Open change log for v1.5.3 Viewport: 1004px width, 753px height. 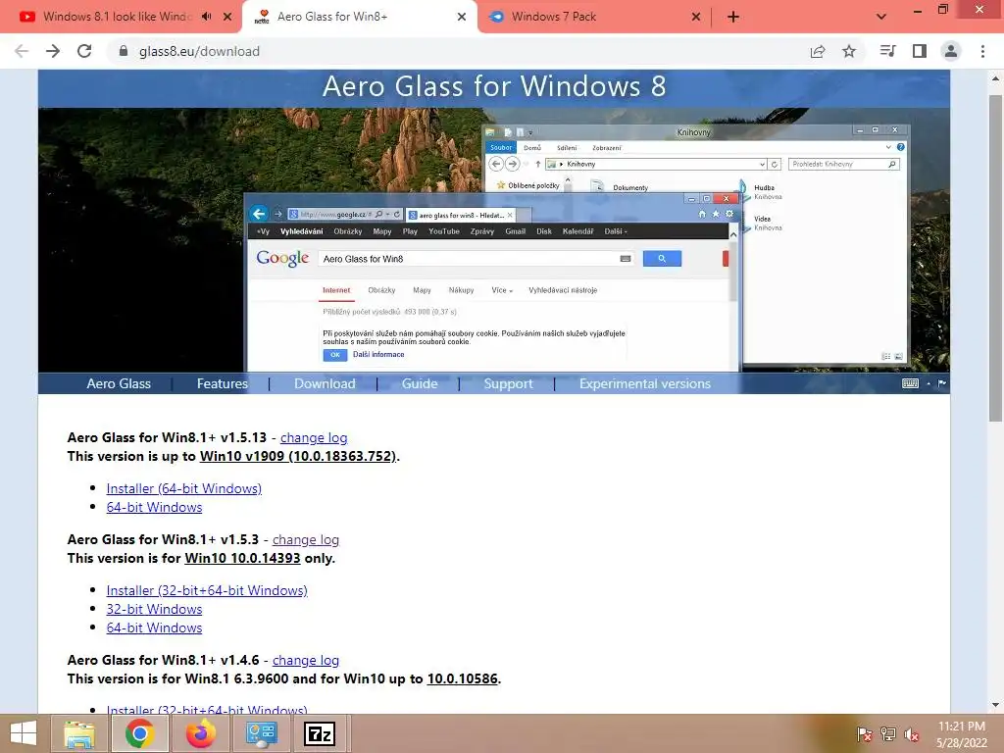tap(306, 539)
